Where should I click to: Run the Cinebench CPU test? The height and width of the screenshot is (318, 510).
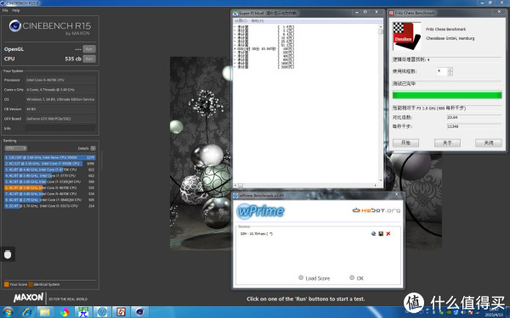[89, 59]
